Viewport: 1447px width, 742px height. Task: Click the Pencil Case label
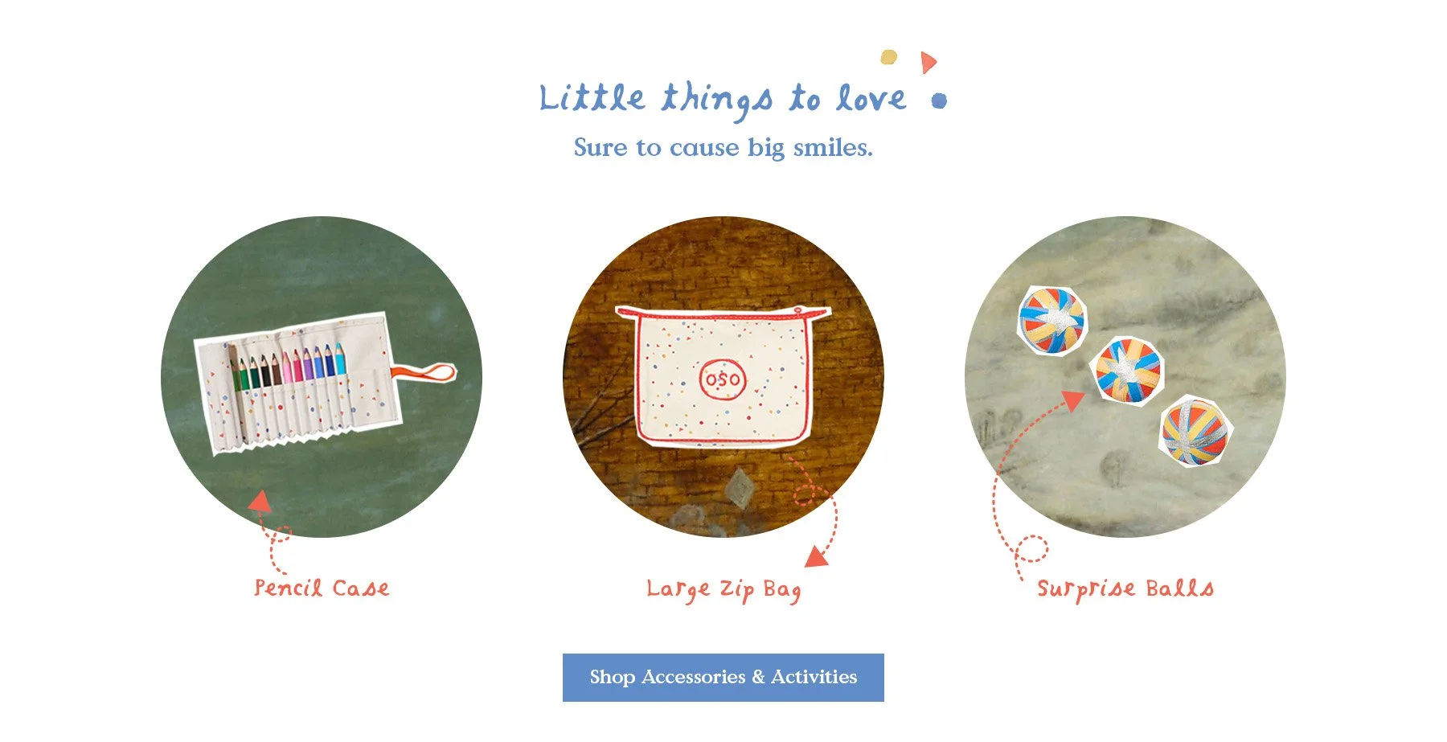(322, 588)
